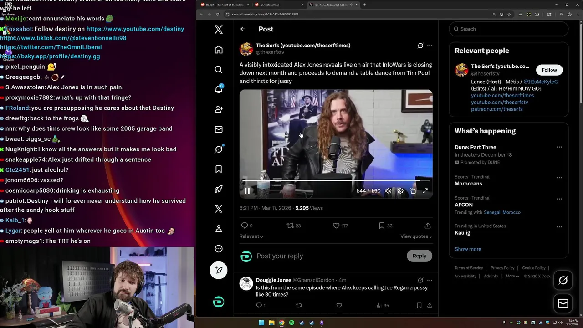Open floating Grok button at bottom right

[563, 281]
